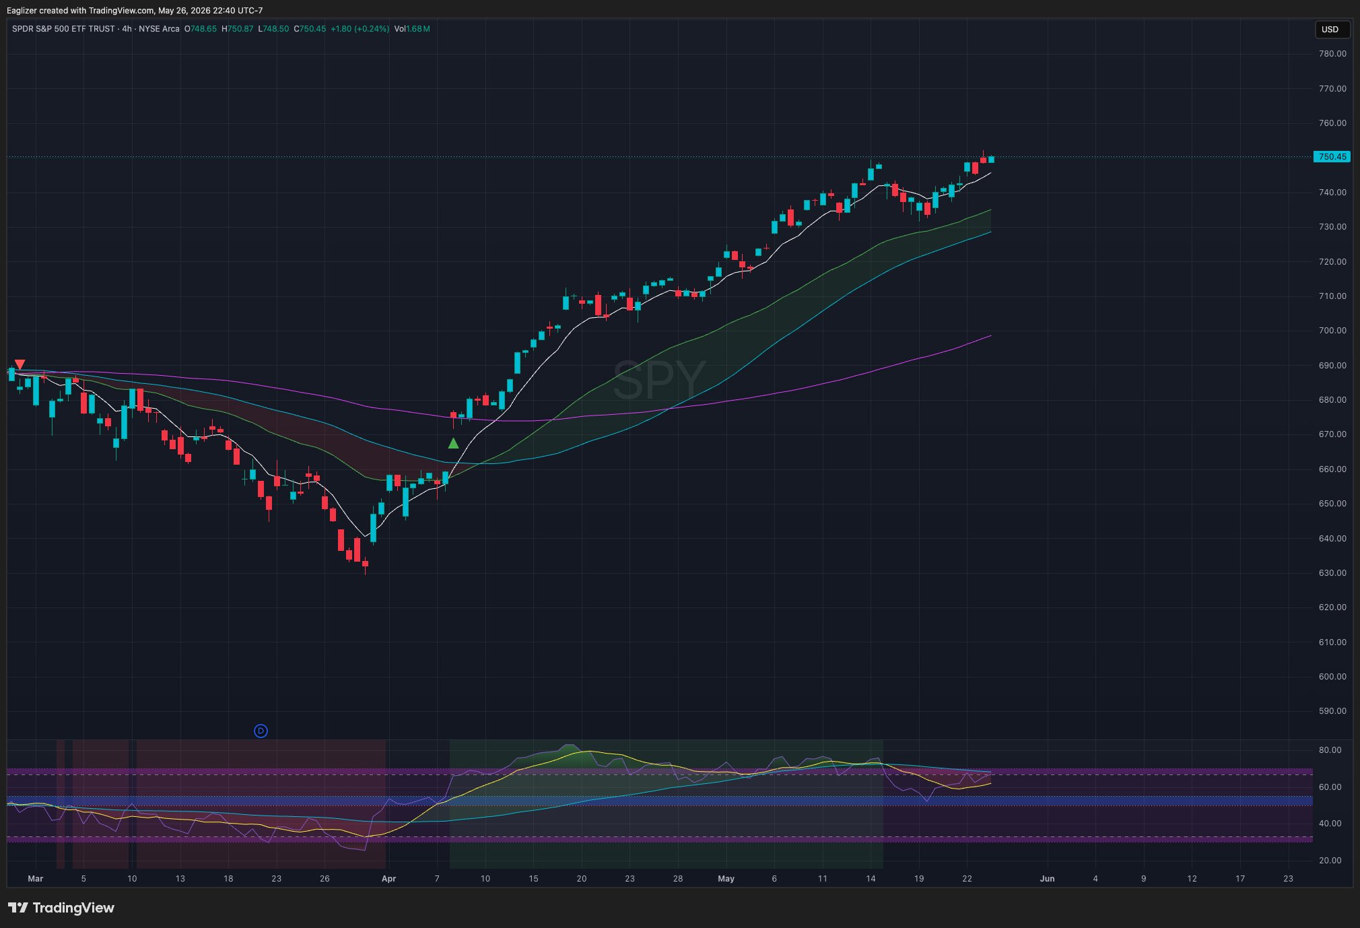Click the 700.00 price axis label
Viewport: 1360px width, 928px height.
tap(1332, 331)
